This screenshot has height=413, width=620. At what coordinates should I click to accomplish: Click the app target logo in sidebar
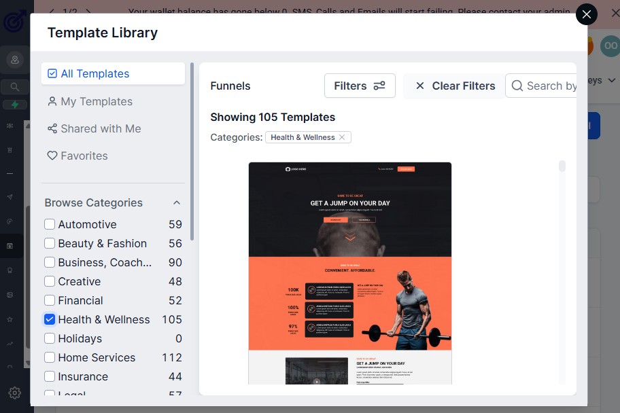(15, 21)
